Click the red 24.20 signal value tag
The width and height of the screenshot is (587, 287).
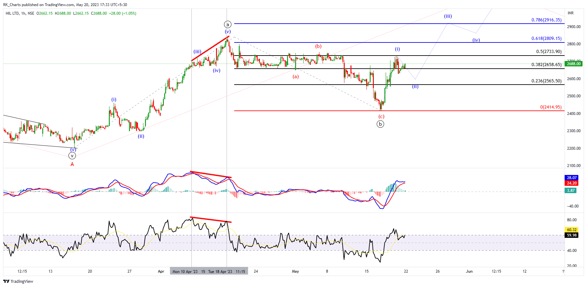click(572, 183)
